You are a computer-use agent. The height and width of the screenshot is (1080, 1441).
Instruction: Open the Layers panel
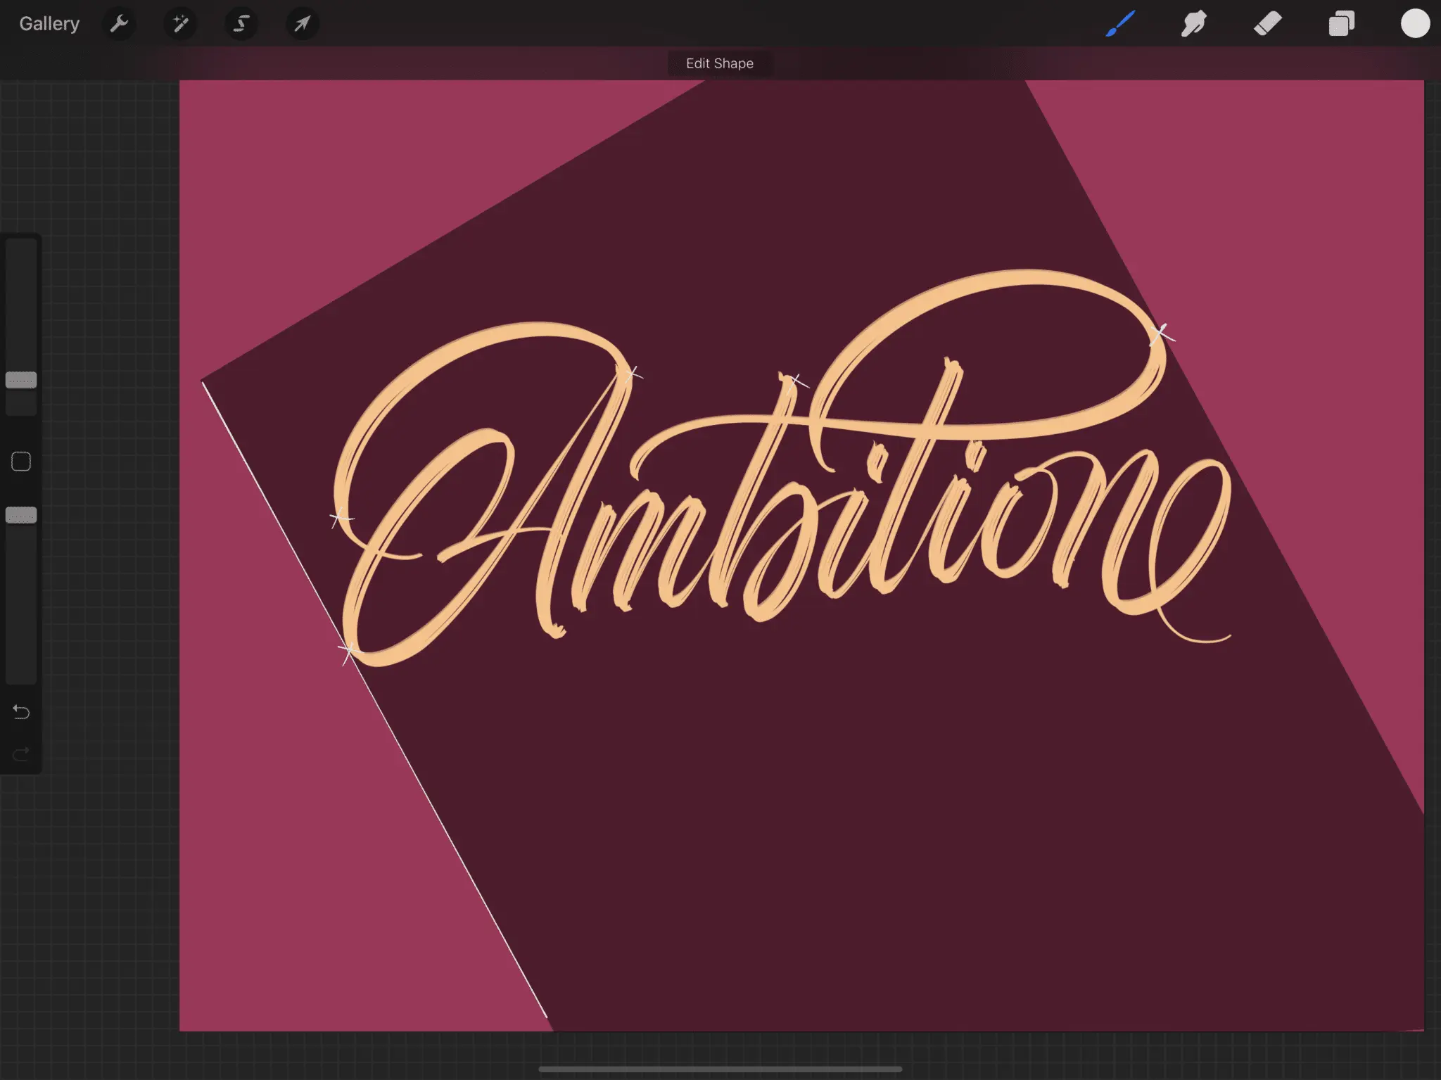coord(1341,24)
